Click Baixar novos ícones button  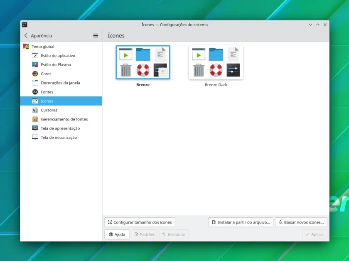[x=301, y=222]
